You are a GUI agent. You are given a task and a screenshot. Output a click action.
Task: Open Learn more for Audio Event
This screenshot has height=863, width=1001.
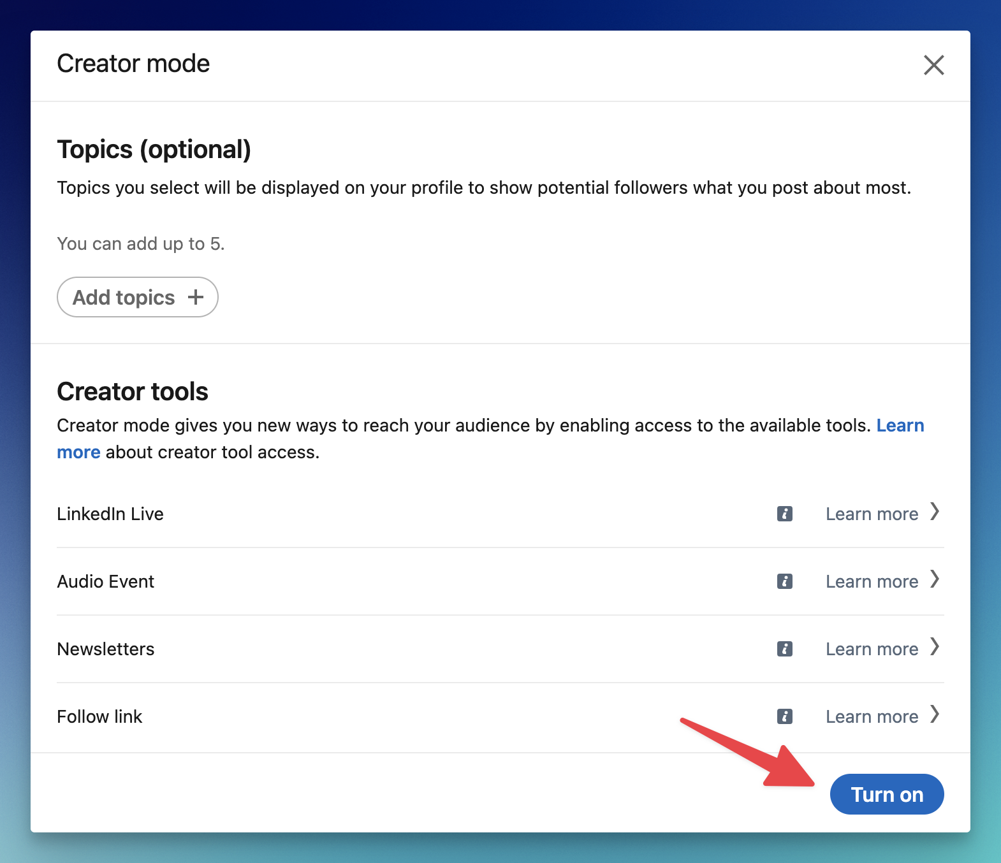[x=872, y=581]
